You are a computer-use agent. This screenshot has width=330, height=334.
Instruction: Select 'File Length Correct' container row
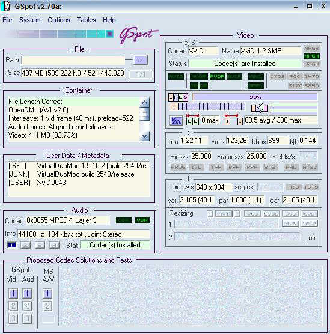[x=73, y=102]
